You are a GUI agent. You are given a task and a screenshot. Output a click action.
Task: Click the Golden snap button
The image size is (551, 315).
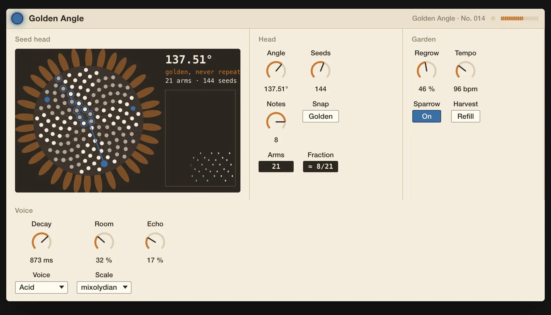coord(321,116)
